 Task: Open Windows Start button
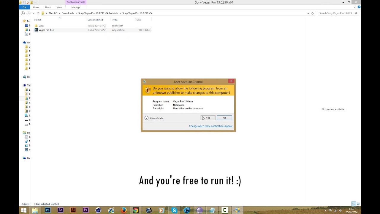coord(24,210)
